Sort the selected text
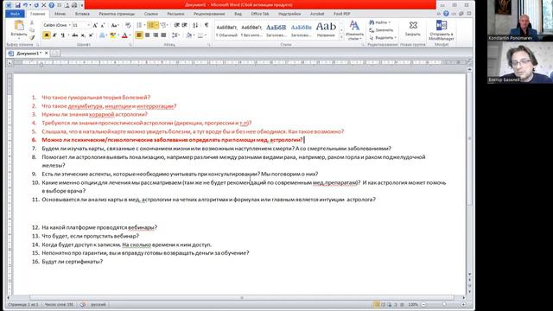This screenshot has width=553, height=311. tap(196, 25)
